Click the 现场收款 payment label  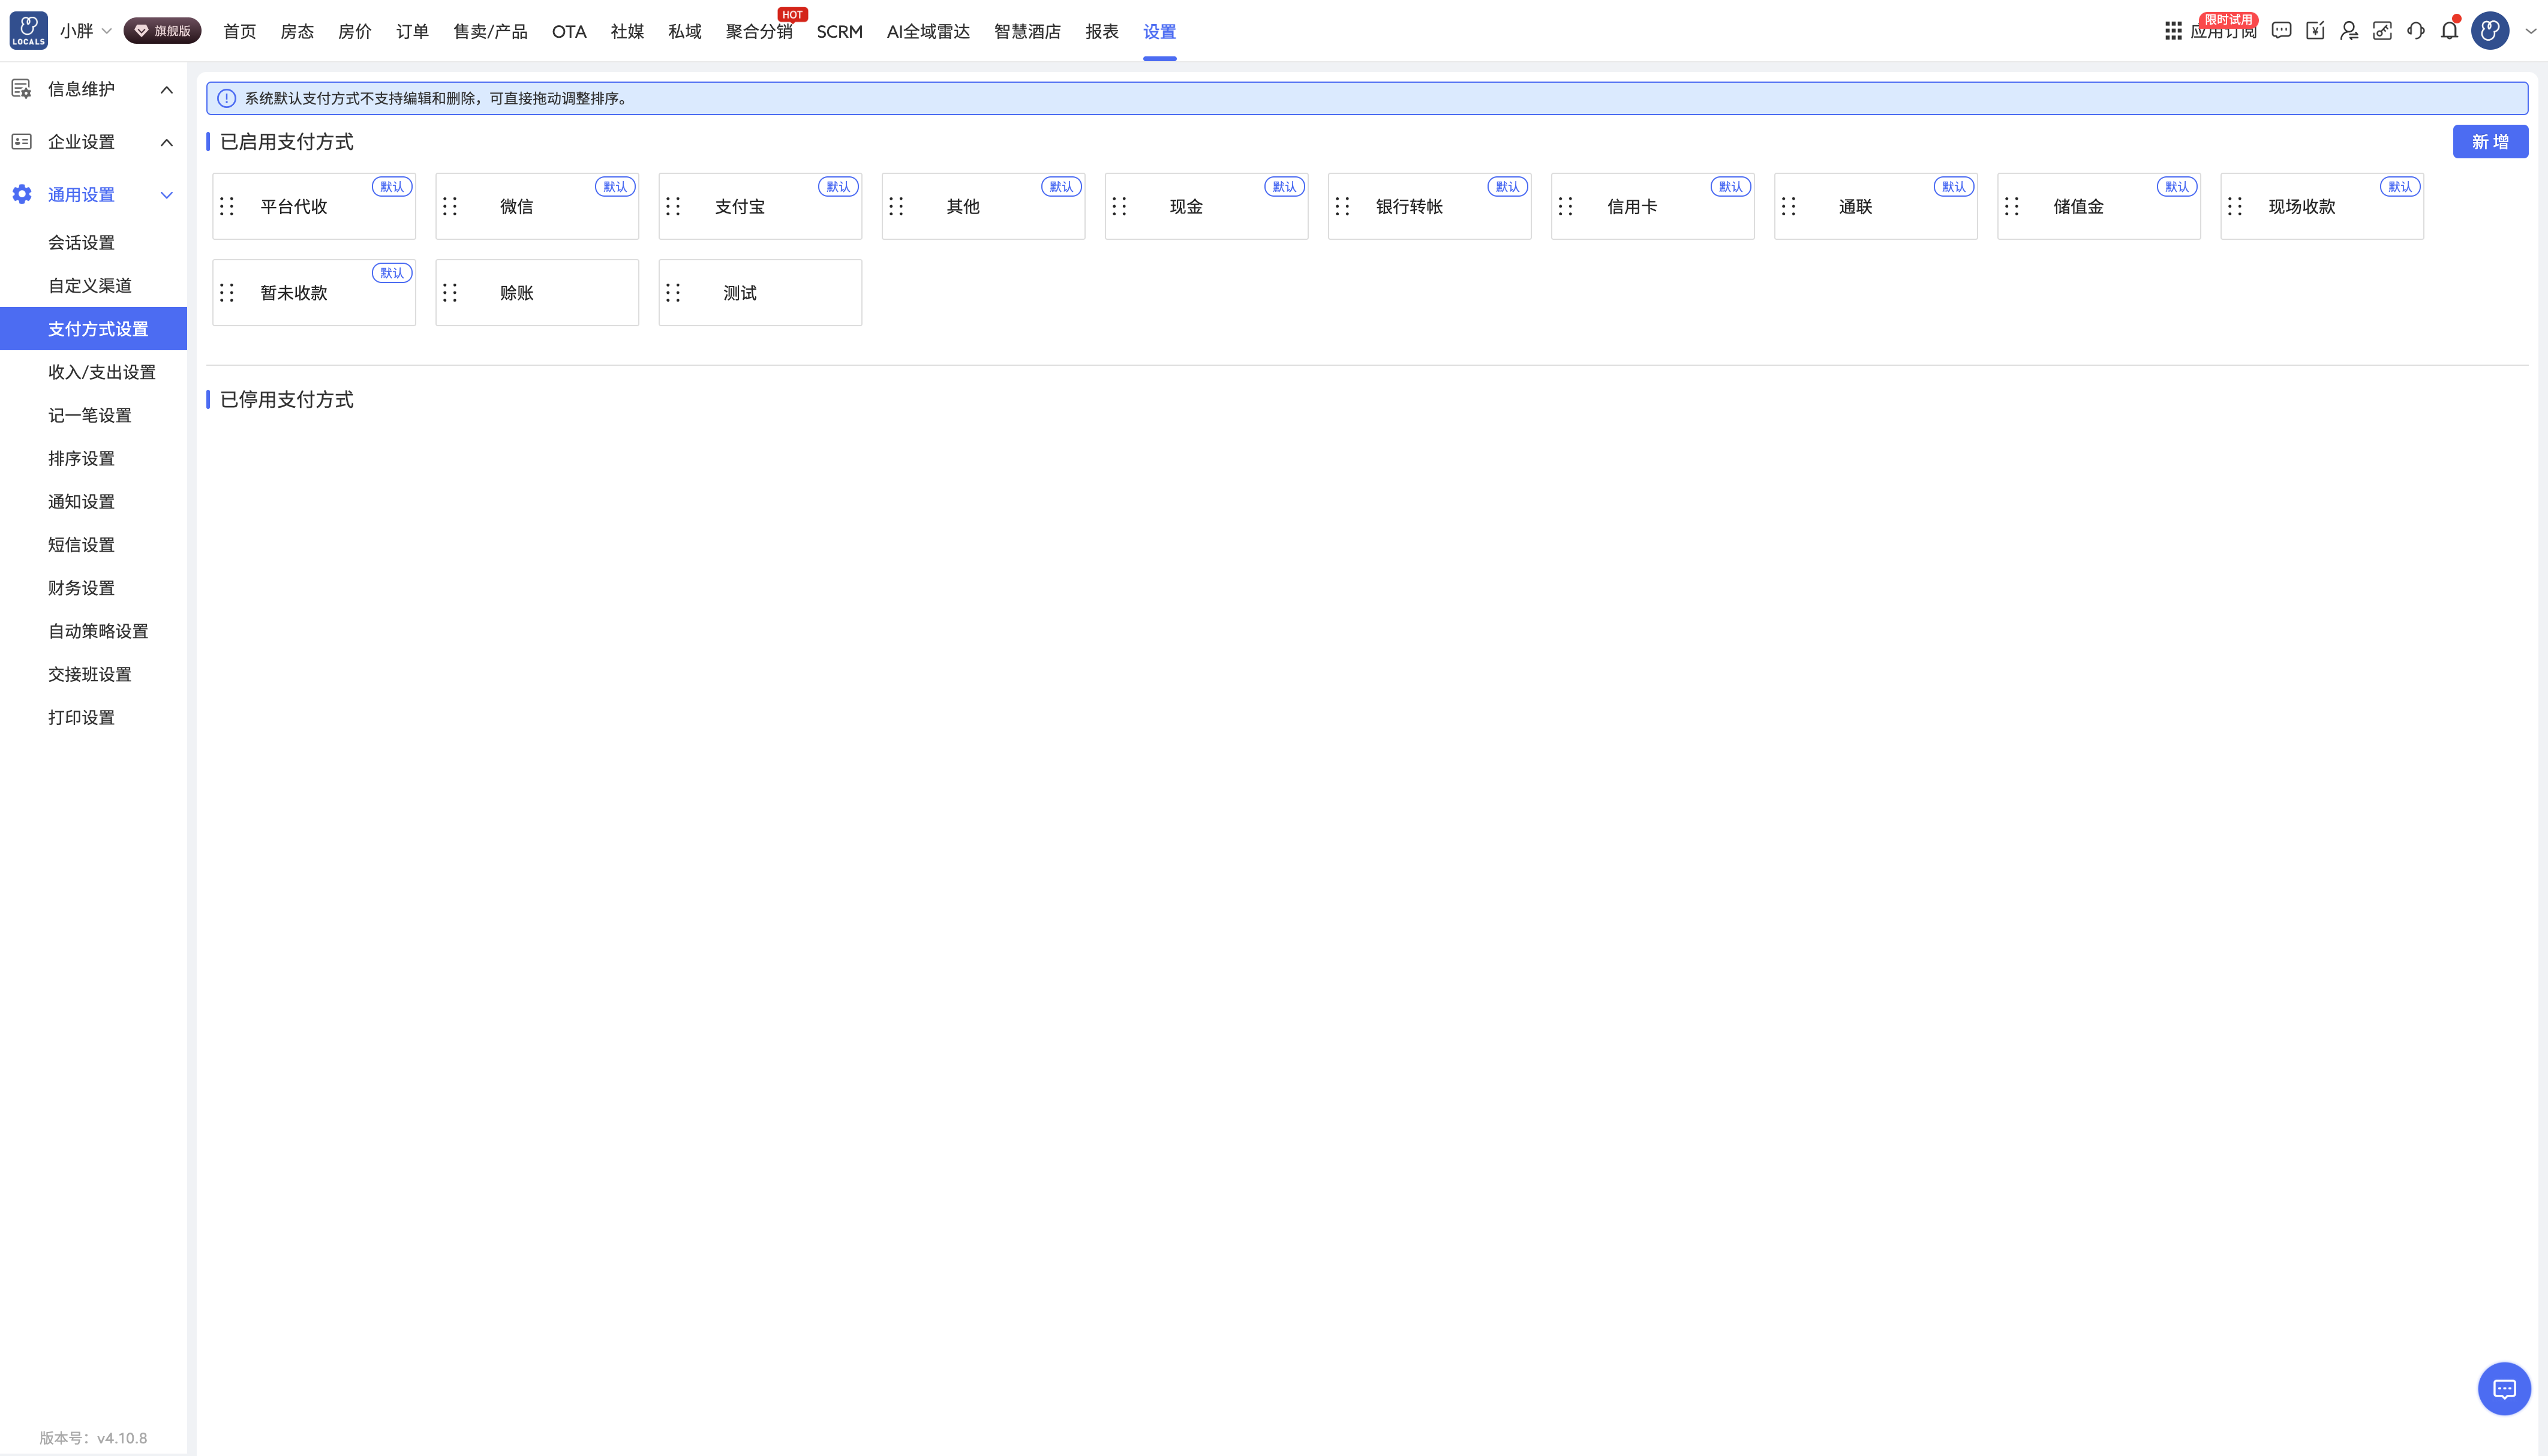click(x=2301, y=206)
